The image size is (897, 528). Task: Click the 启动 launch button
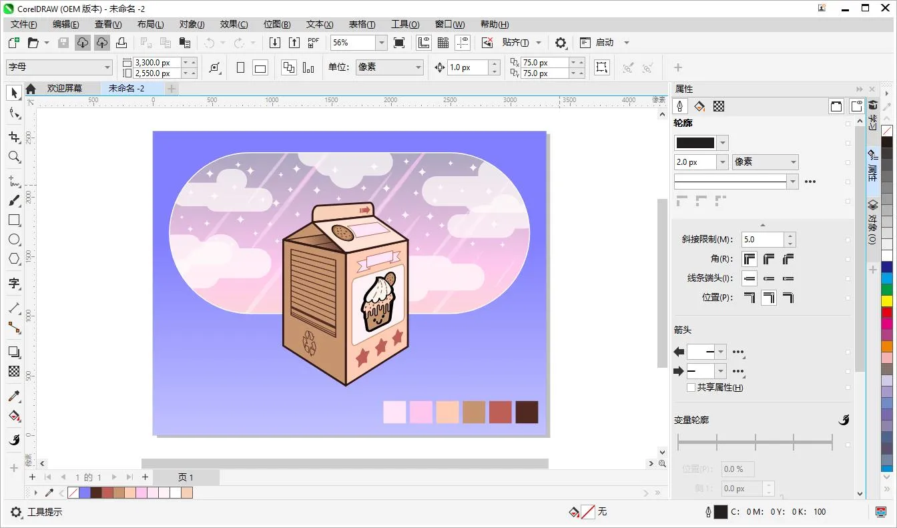pos(605,43)
